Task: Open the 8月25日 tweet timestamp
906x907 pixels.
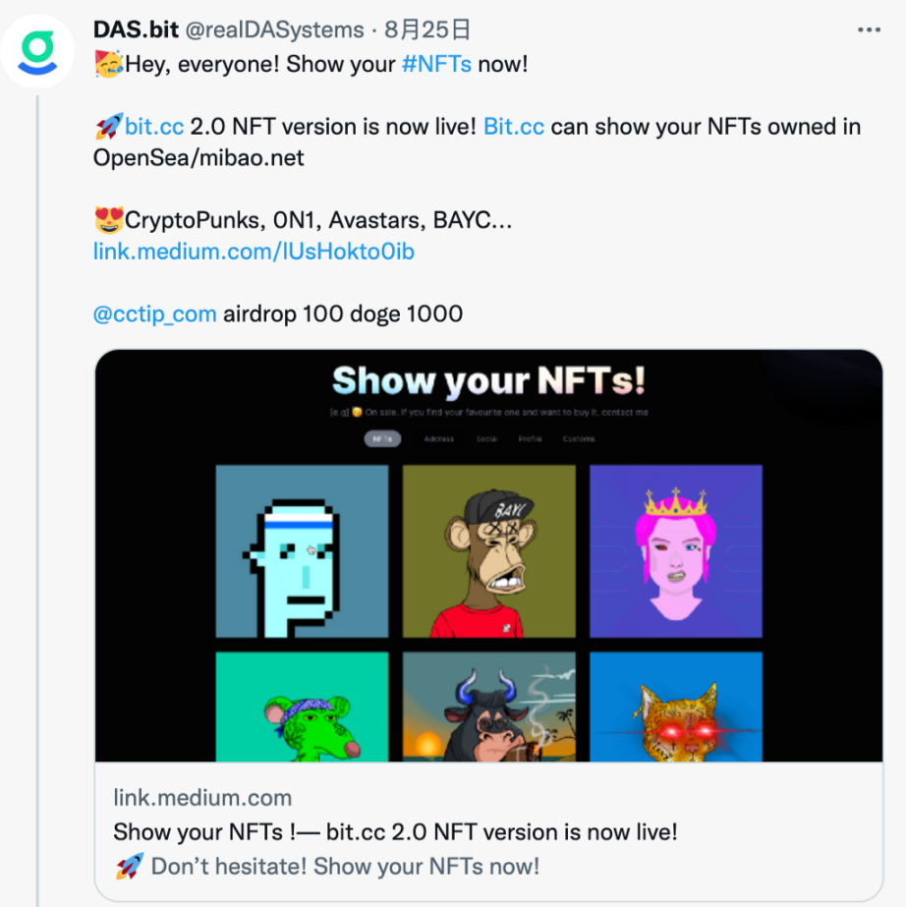Action: click(x=413, y=29)
